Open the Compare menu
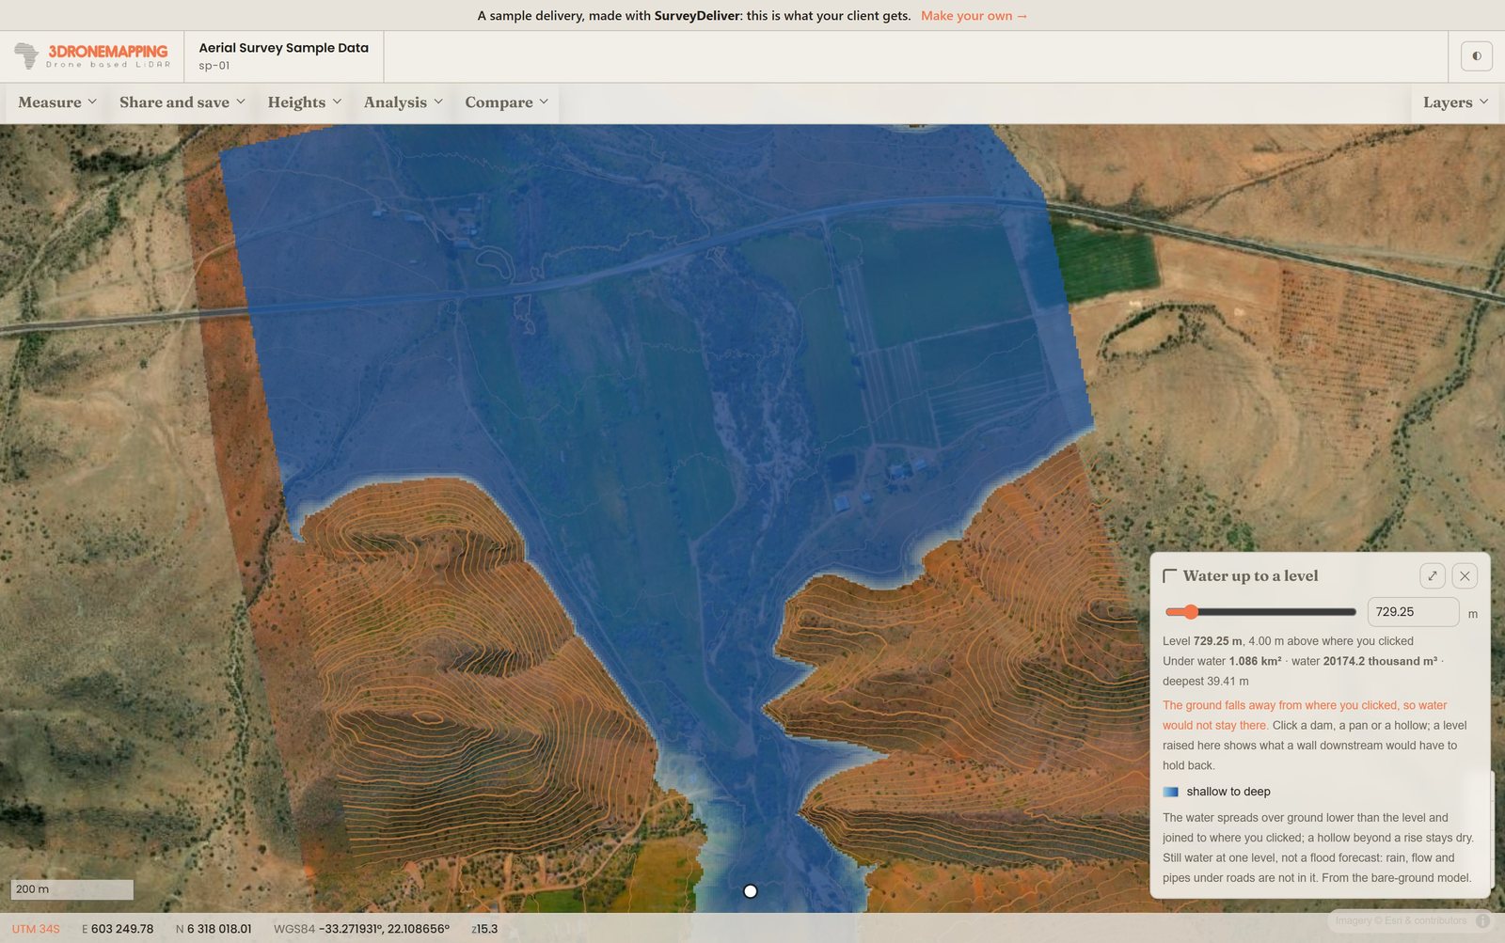 tap(507, 102)
